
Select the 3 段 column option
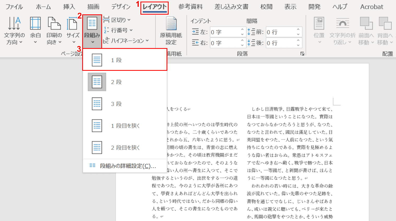[125, 104]
